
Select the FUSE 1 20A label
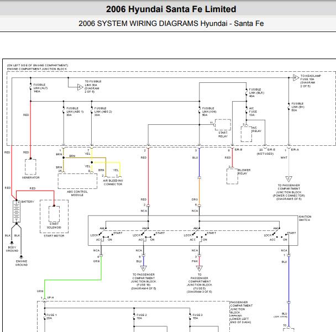coord(51,317)
